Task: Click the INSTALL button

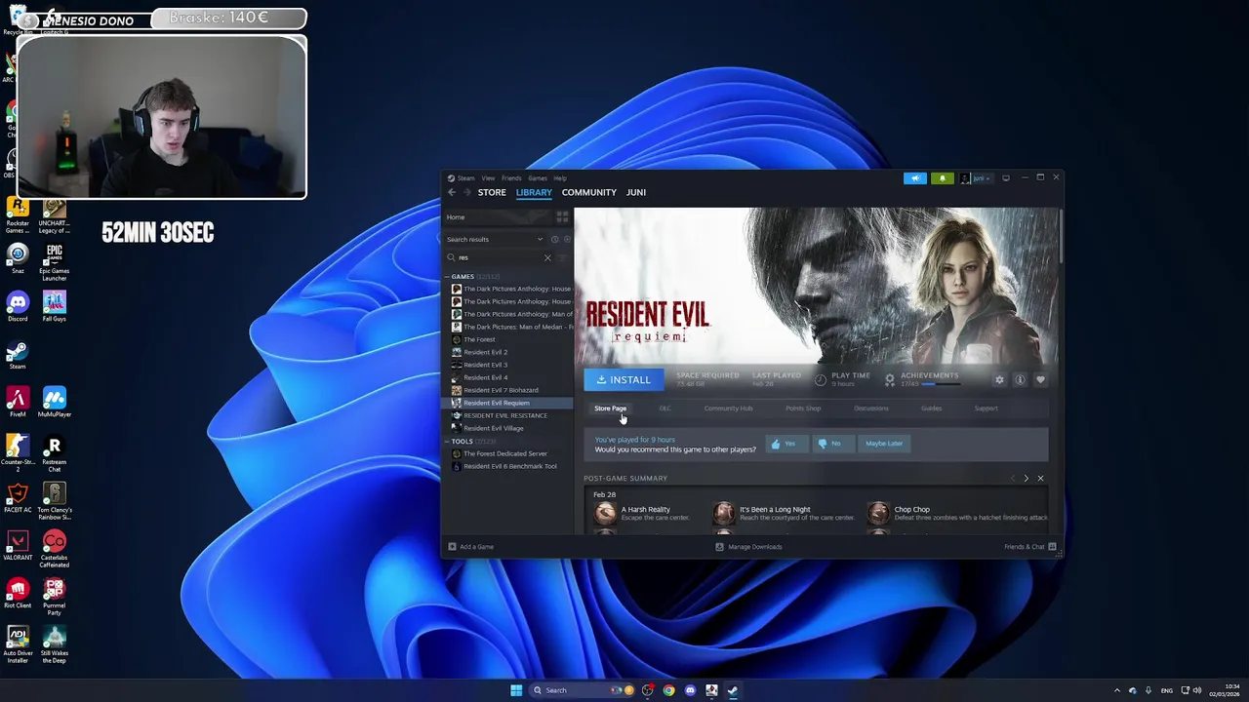Action: (624, 380)
